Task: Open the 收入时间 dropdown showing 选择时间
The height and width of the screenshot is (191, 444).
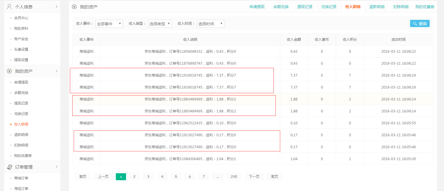Action: tap(211, 24)
